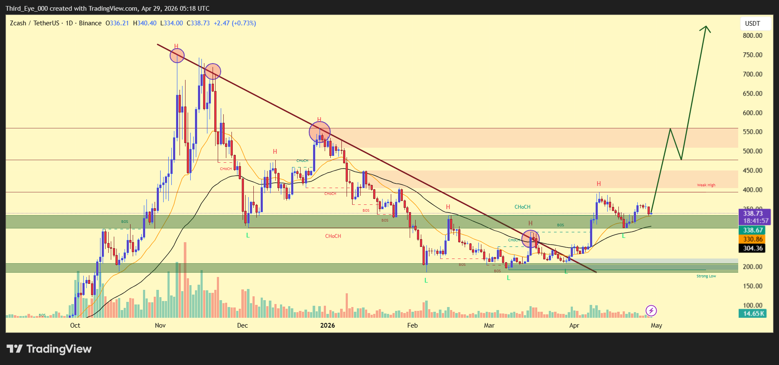Click the 600.00 price axis label
This screenshot has height=365, width=779.
753,113
